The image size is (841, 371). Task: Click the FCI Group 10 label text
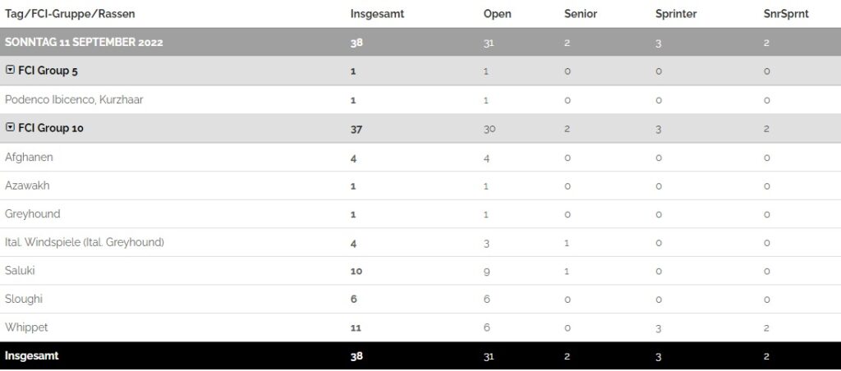coord(51,128)
